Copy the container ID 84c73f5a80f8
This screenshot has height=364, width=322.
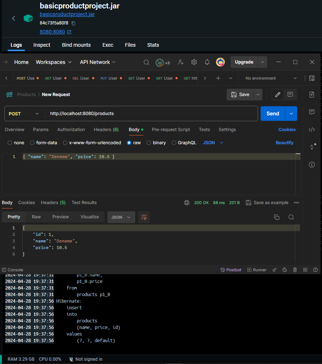pos(73,23)
